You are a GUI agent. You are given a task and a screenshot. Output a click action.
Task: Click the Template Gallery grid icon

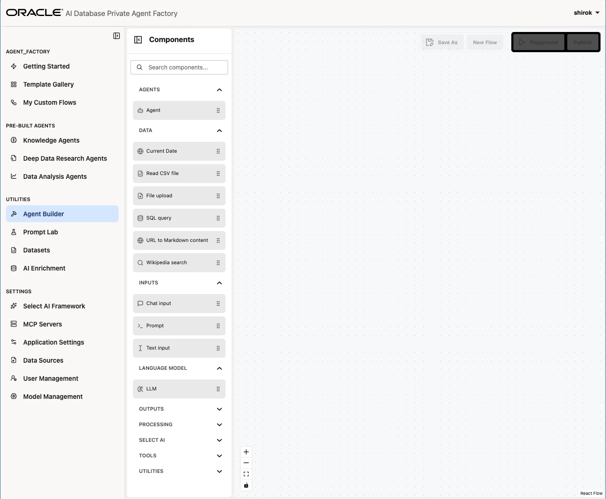pyautogui.click(x=14, y=85)
